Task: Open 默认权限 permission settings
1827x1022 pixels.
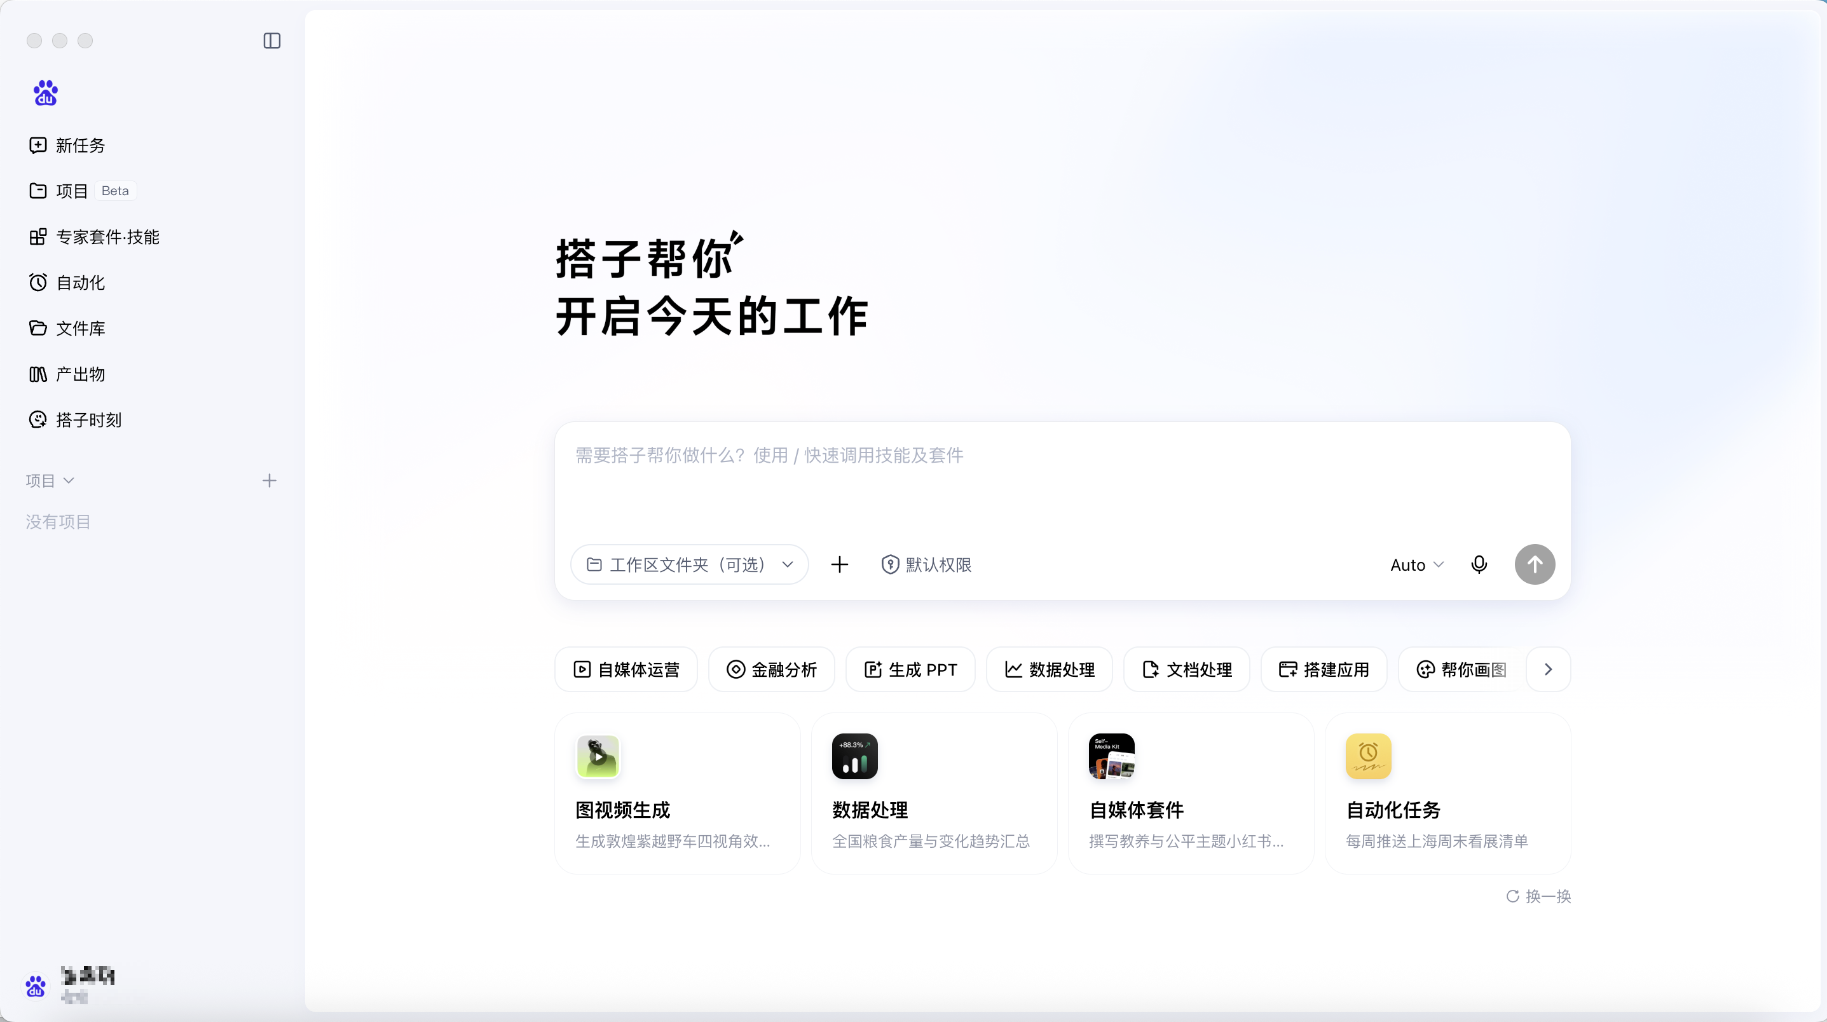Action: click(x=926, y=564)
